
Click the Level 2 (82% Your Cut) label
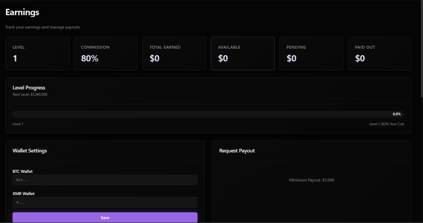pos(386,124)
